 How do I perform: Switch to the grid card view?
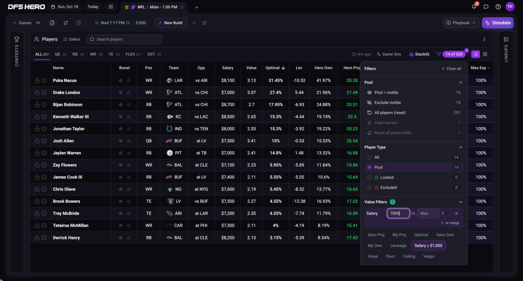point(485,54)
